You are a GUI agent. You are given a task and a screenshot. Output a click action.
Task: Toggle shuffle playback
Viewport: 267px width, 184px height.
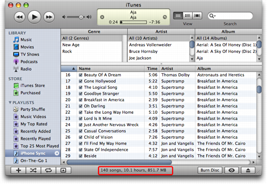coord(33,170)
